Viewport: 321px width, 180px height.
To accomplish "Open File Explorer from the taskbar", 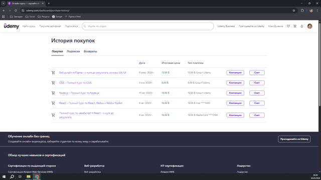I will tap(29, 176).
